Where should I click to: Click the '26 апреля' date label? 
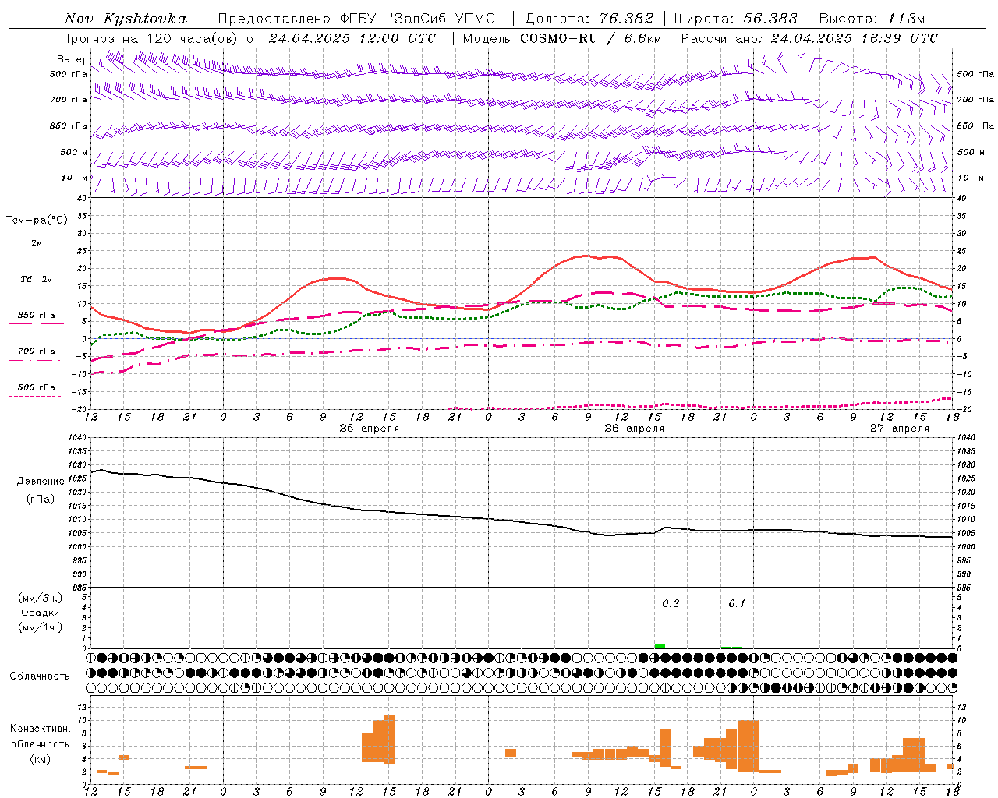635,429
